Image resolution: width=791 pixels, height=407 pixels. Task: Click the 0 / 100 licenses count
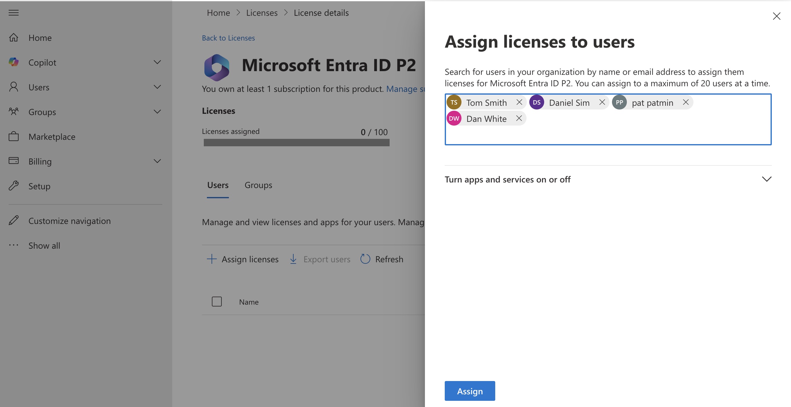click(x=374, y=132)
